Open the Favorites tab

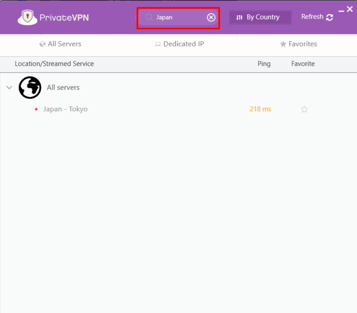[x=298, y=44]
